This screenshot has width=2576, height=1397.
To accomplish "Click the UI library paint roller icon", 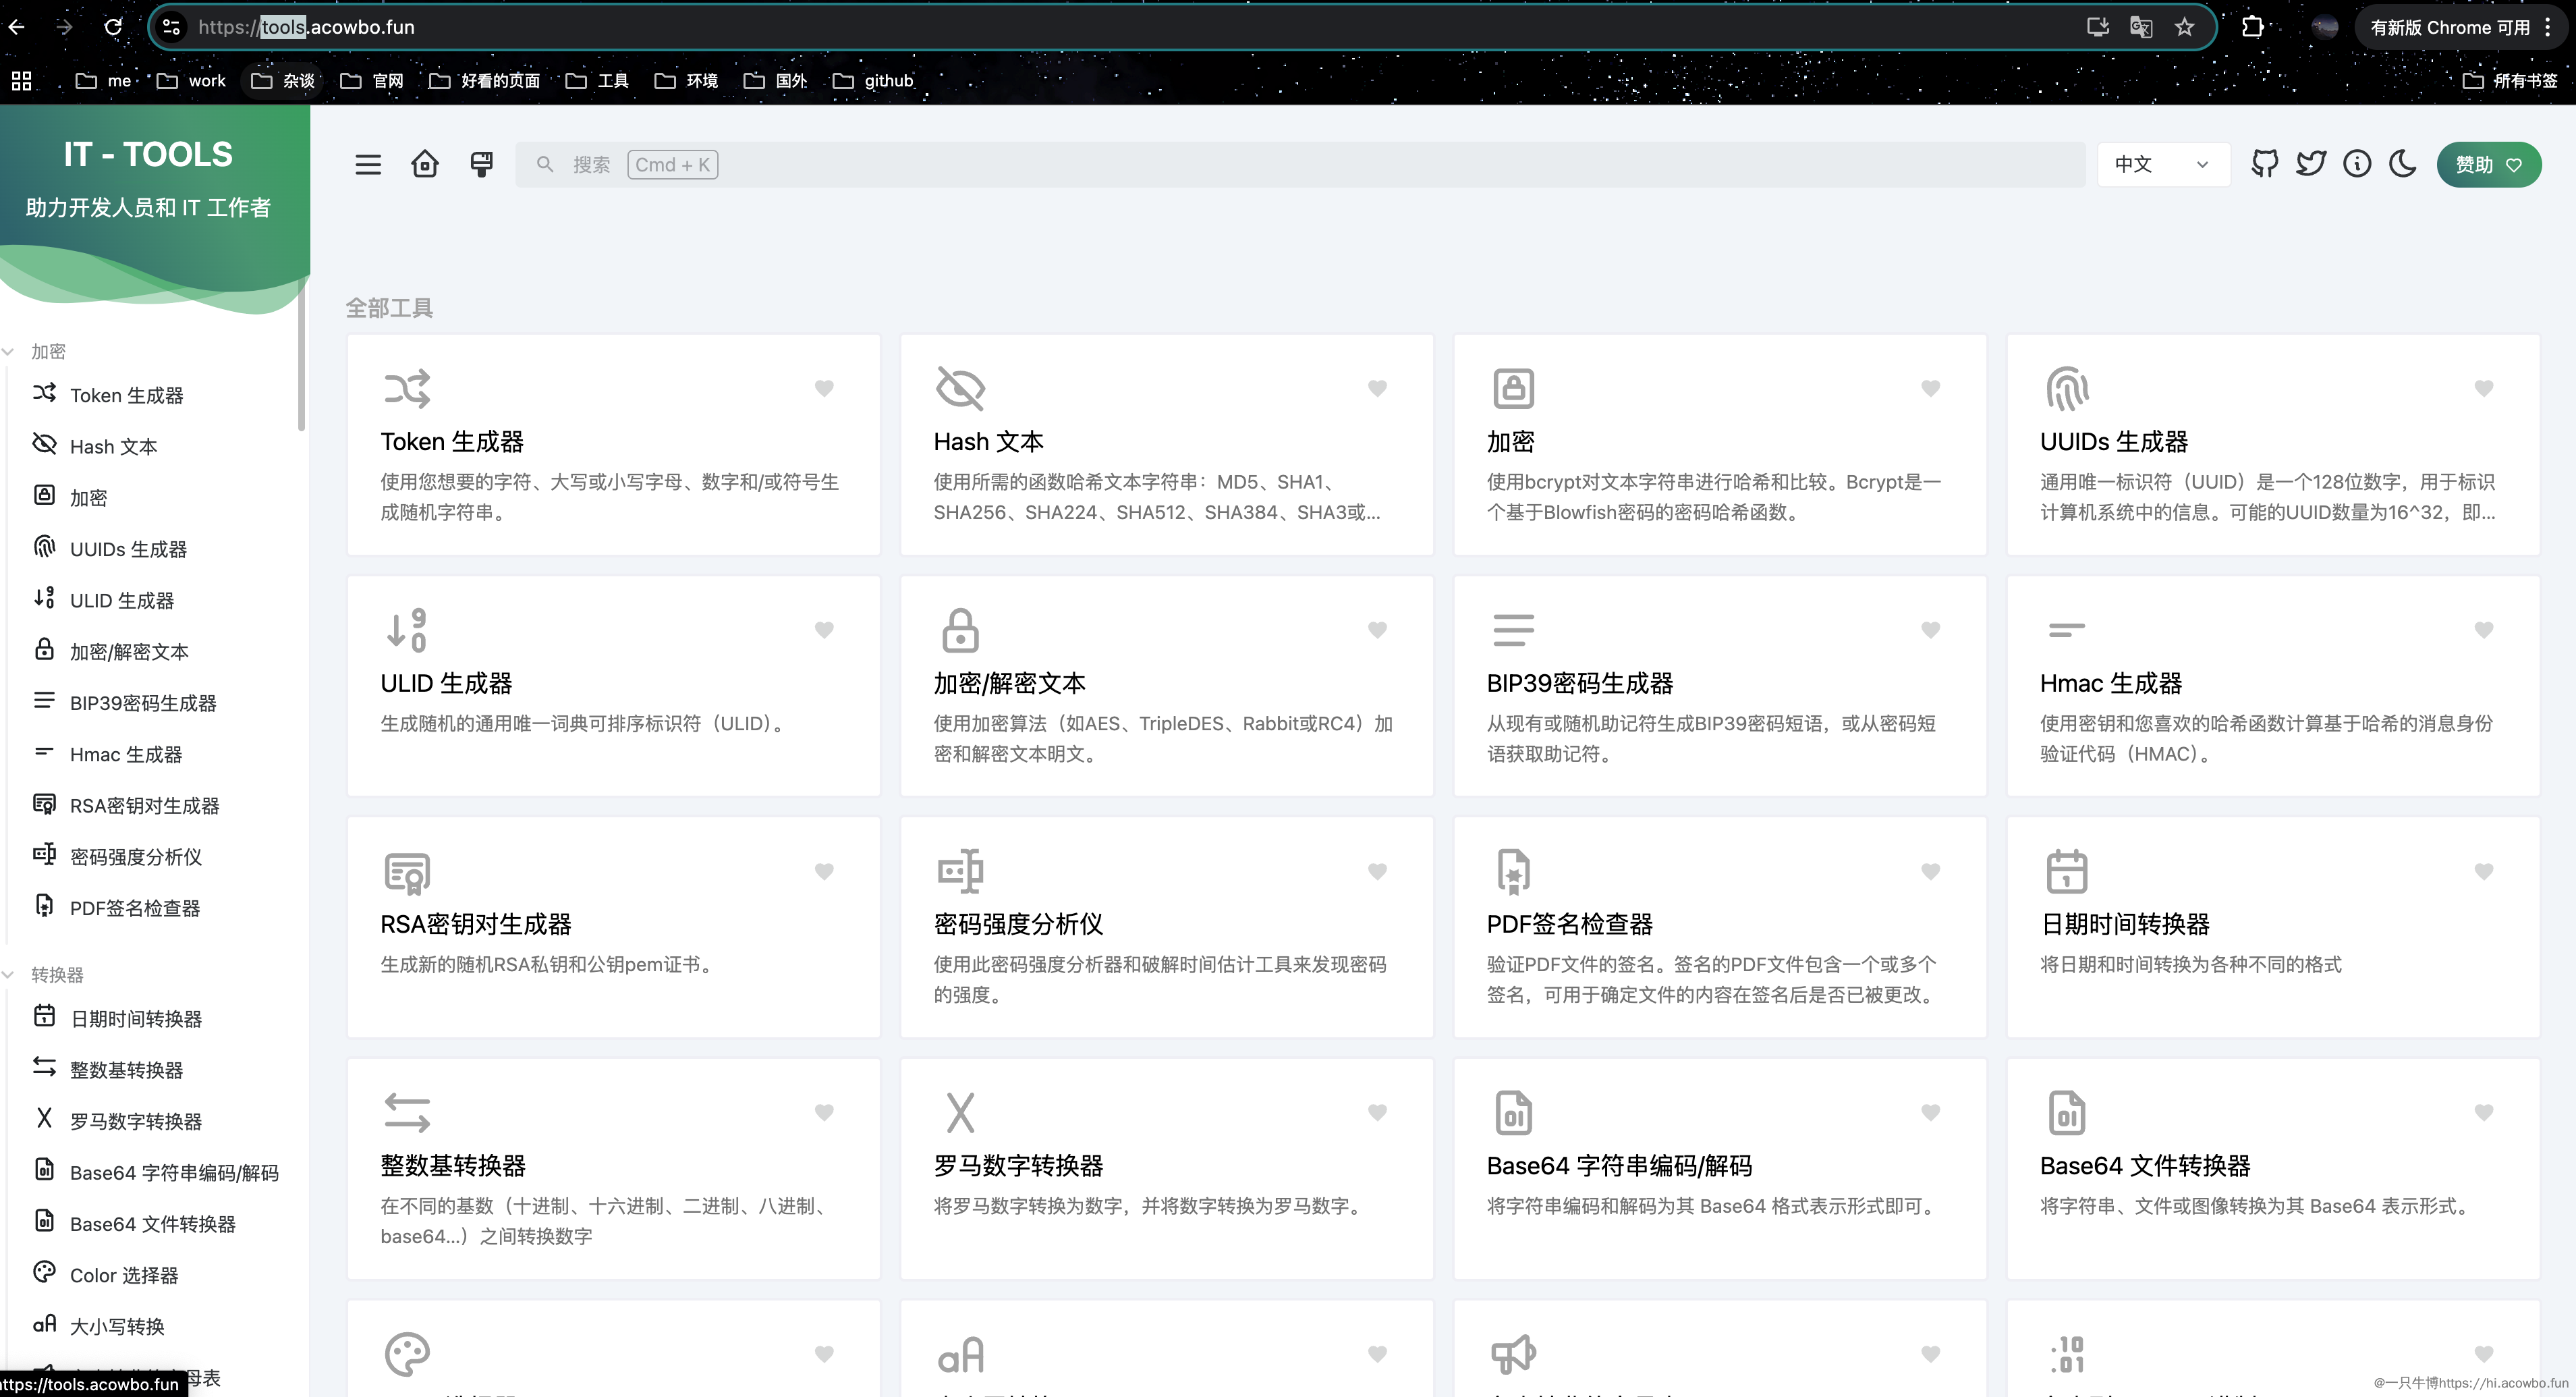I will pos(481,164).
